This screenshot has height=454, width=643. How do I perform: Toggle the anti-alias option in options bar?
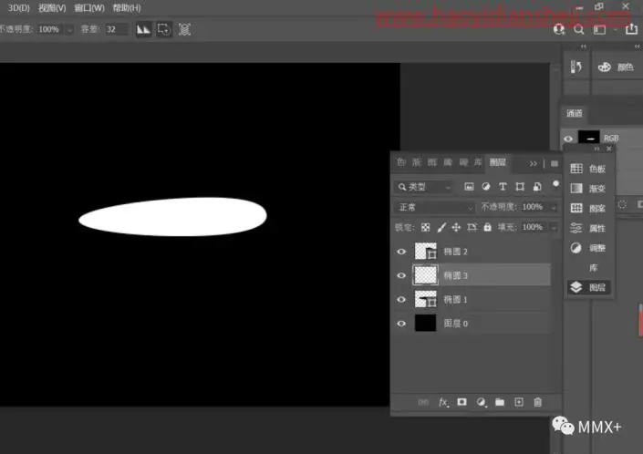coord(143,29)
